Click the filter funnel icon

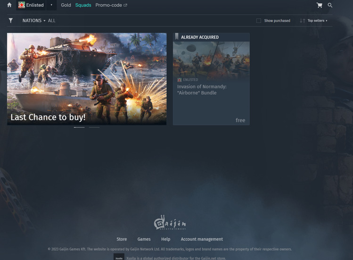[10, 21]
